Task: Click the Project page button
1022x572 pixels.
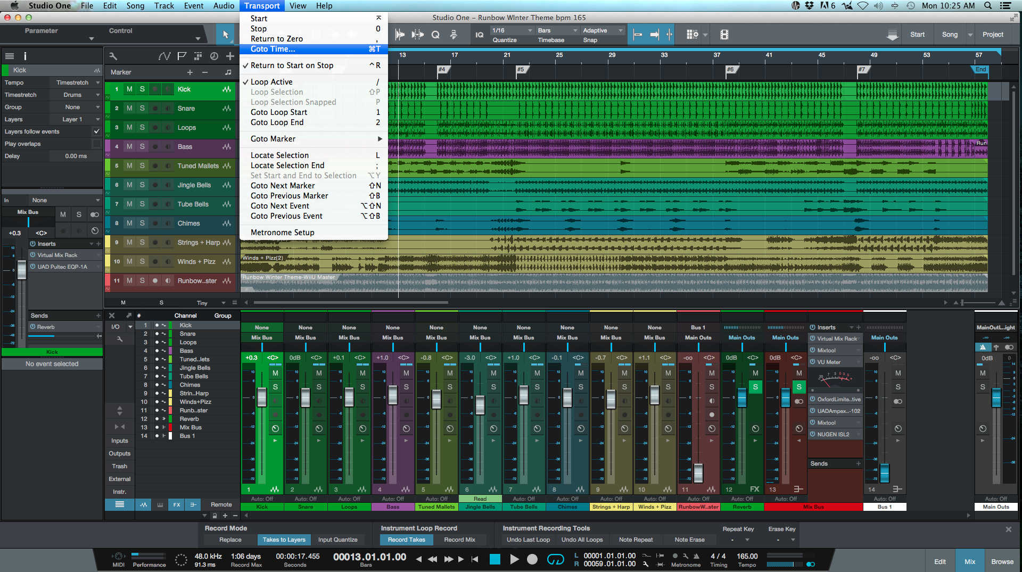Action: tap(993, 35)
